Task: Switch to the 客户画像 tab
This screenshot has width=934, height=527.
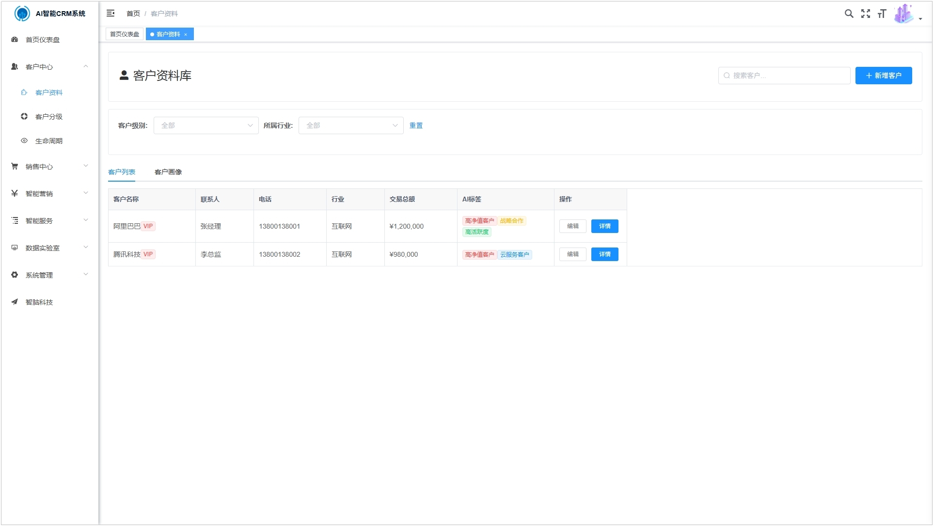Action: tap(168, 172)
